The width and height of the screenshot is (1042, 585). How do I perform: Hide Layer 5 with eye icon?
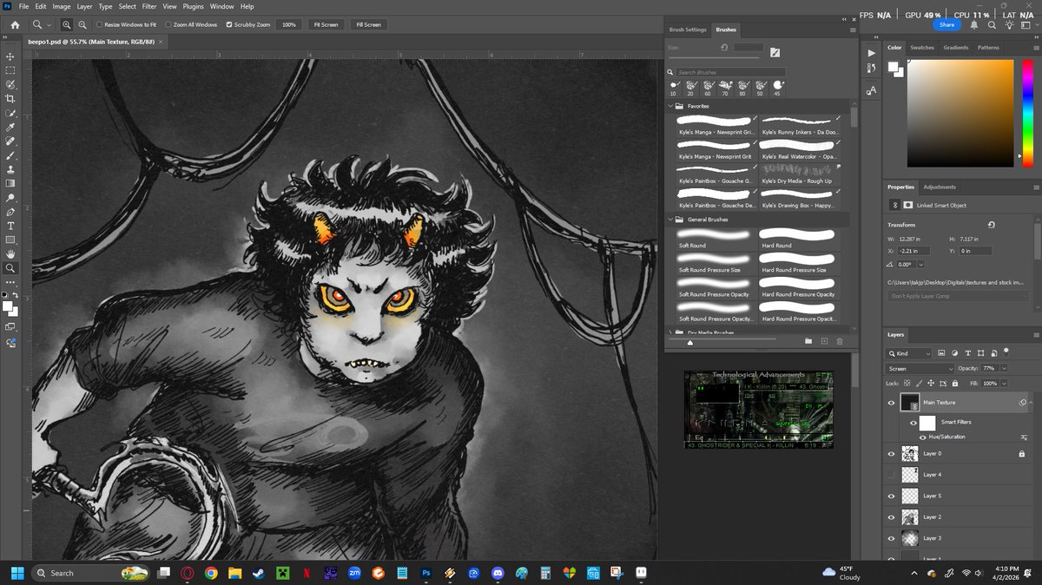891,496
